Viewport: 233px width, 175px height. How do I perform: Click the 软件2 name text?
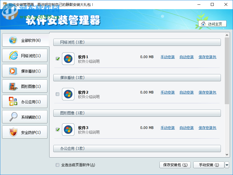83,92
